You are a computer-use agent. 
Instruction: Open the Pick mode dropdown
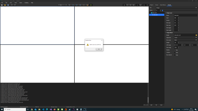[185, 40]
